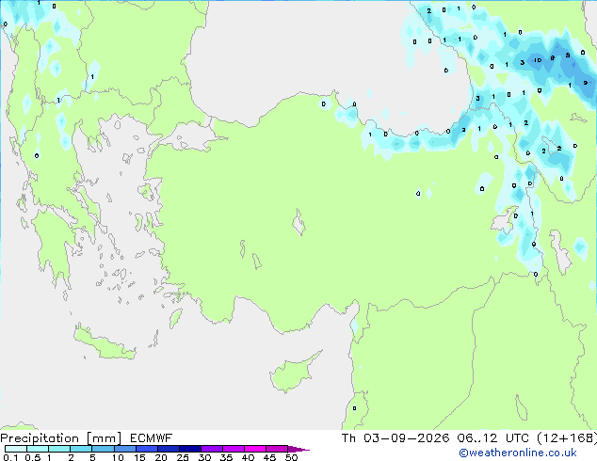Screen dimensions: 597x461
Task: Click the "25" legend scale label
Action: [183, 457]
